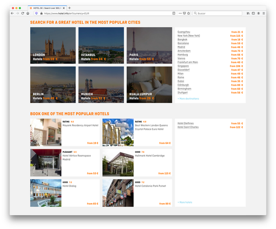
Task: Click the Hallmark Hotel Cambridge photo
Action: coord(118,163)
